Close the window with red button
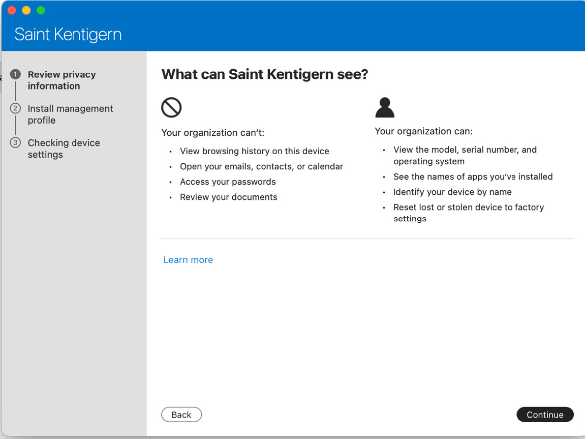 tap(12, 10)
